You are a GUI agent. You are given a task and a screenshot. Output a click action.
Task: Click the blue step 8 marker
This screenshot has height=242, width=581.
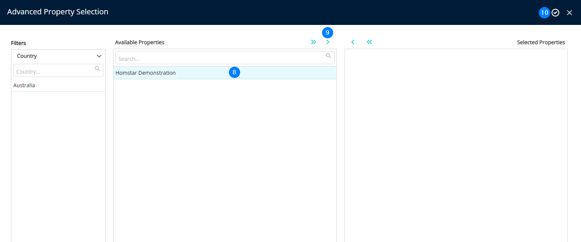tap(234, 72)
